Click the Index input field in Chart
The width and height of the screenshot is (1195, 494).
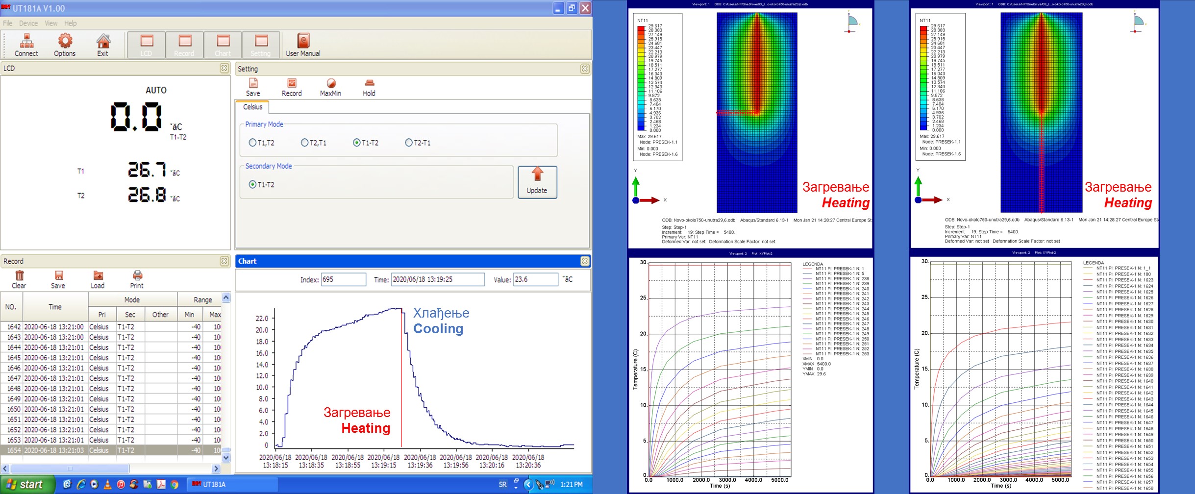click(343, 279)
